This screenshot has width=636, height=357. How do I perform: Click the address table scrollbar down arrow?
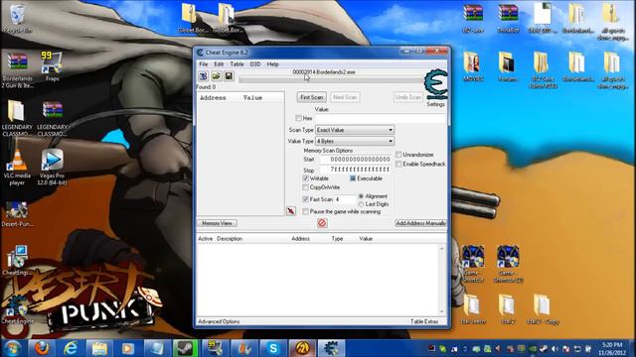(x=441, y=311)
